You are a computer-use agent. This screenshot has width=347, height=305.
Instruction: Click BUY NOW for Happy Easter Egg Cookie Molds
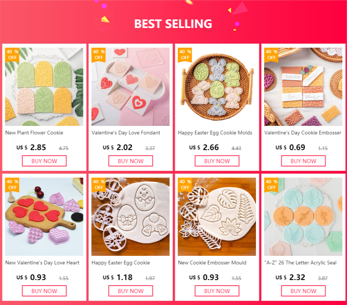pyautogui.click(x=217, y=161)
